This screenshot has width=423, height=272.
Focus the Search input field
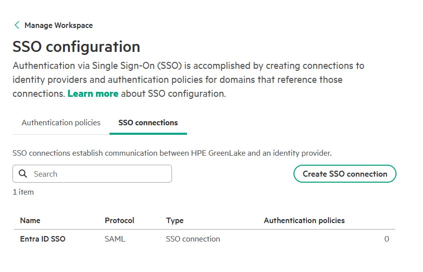click(100, 174)
